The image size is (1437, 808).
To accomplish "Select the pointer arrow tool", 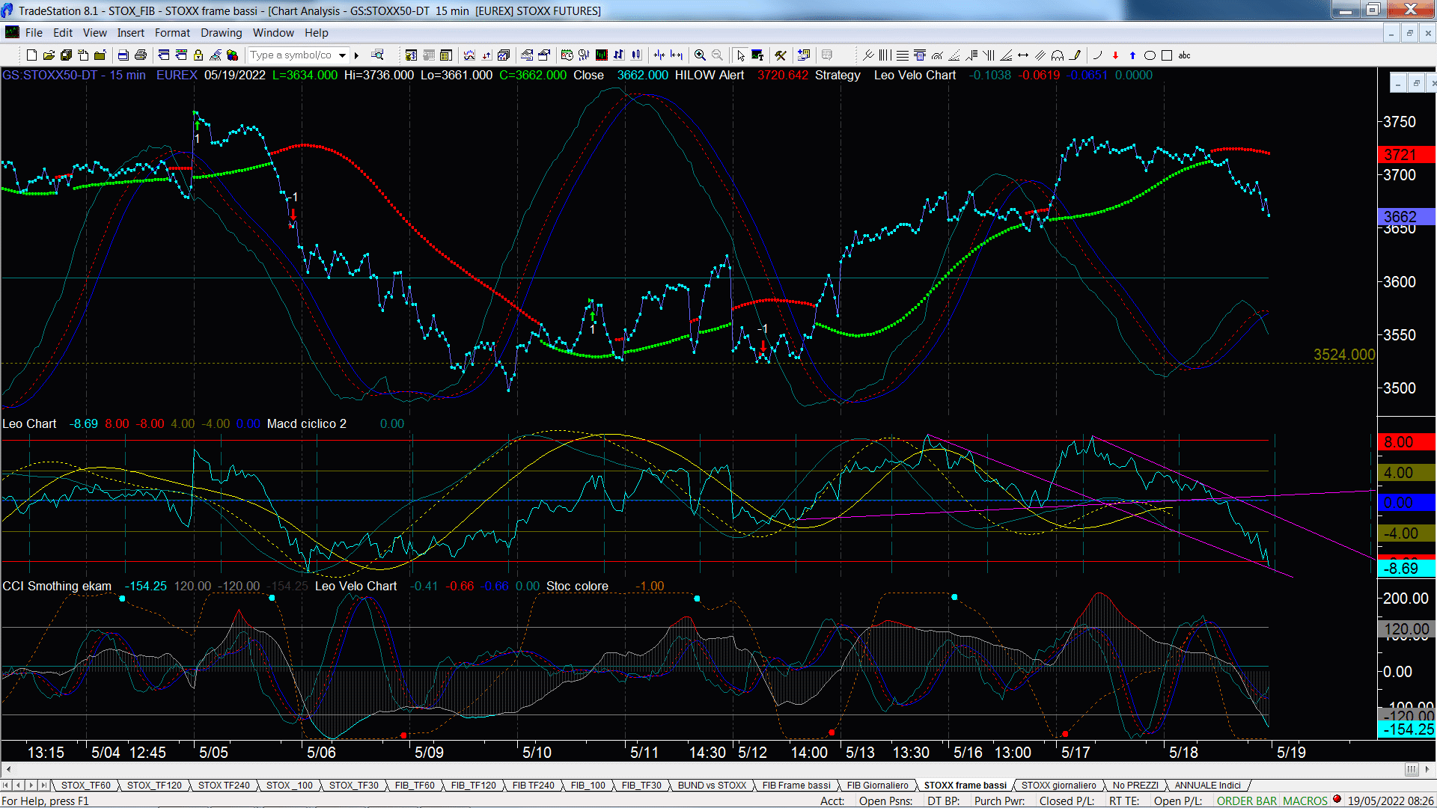I will [740, 55].
